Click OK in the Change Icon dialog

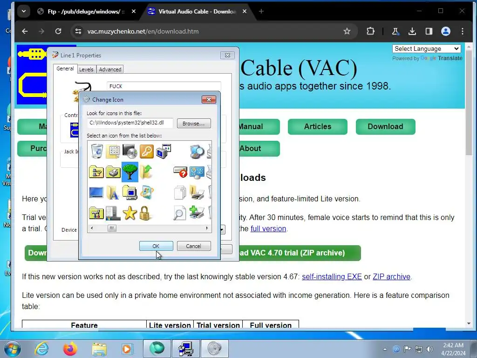tap(156, 246)
